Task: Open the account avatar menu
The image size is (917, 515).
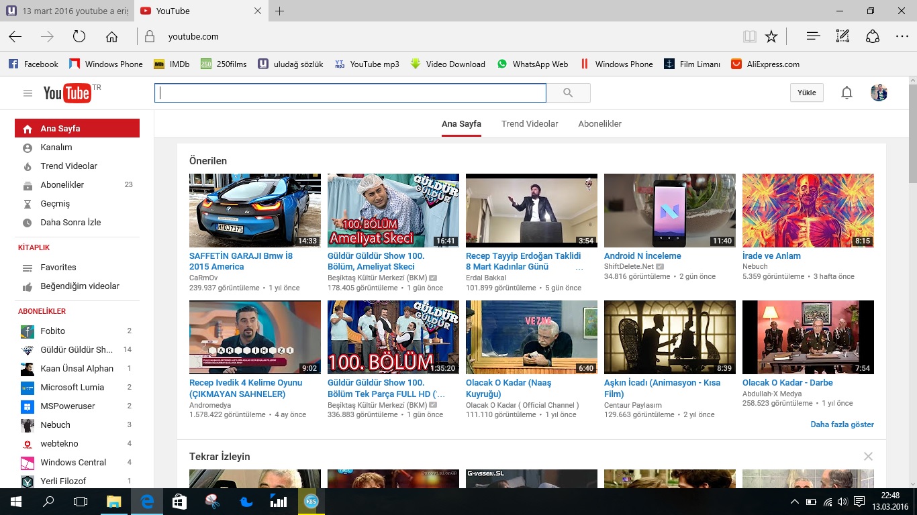Action: coord(879,93)
